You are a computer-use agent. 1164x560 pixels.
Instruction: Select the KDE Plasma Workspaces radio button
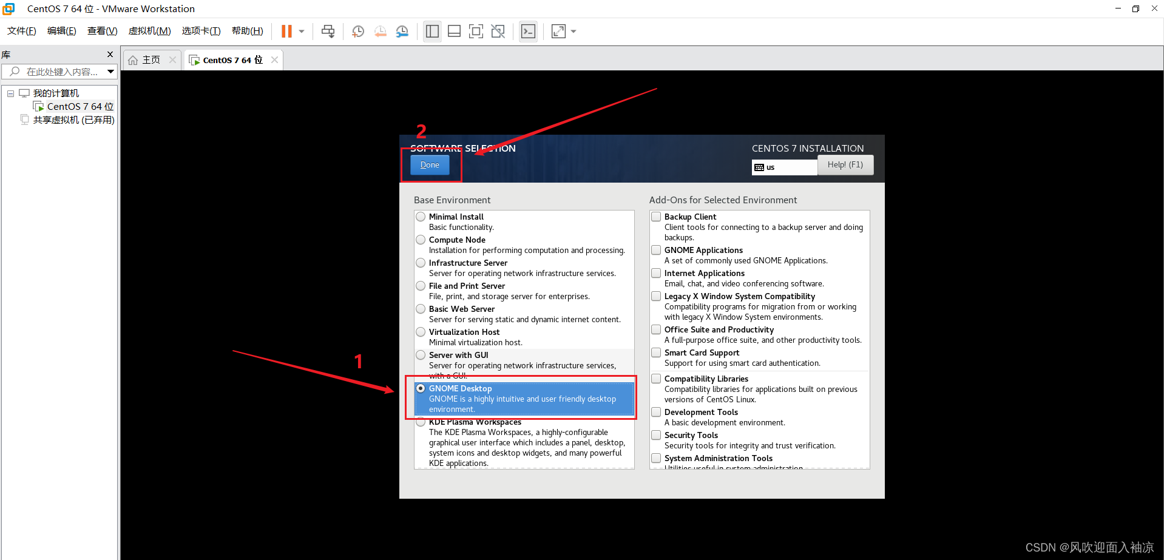click(x=421, y=422)
